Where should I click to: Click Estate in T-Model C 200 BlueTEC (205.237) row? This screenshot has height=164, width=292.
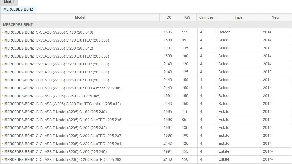224,136
